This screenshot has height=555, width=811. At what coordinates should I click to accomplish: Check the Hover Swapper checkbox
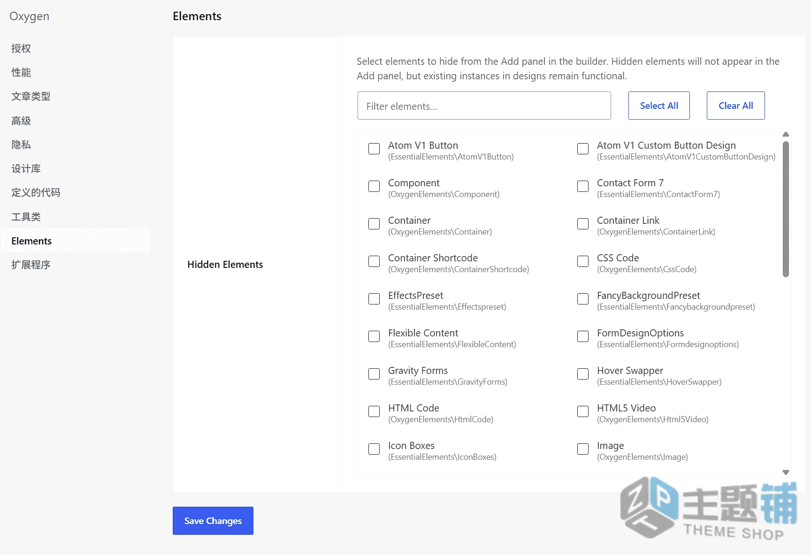point(583,374)
